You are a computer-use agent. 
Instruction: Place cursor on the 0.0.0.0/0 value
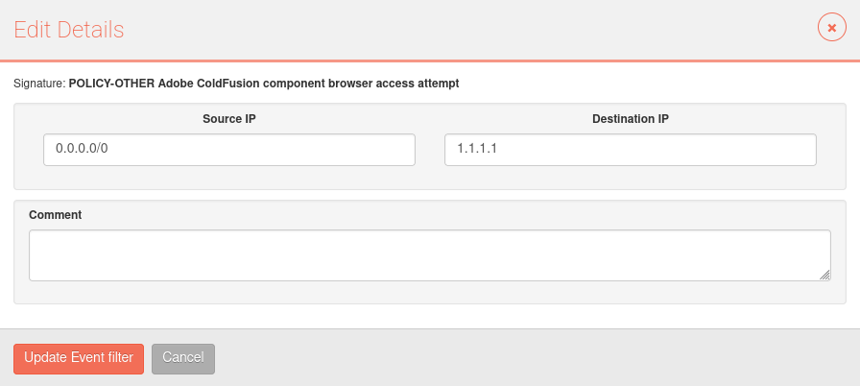tap(82, 149)
